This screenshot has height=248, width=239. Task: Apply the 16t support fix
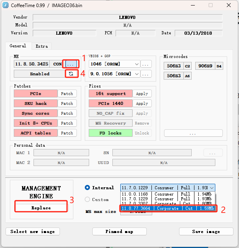click(142, 94)
